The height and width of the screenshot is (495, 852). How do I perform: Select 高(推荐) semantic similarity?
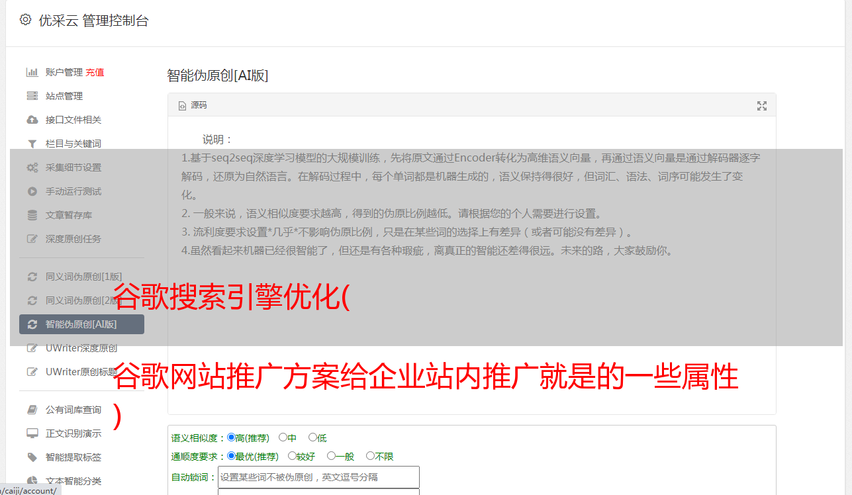(231, 437)
